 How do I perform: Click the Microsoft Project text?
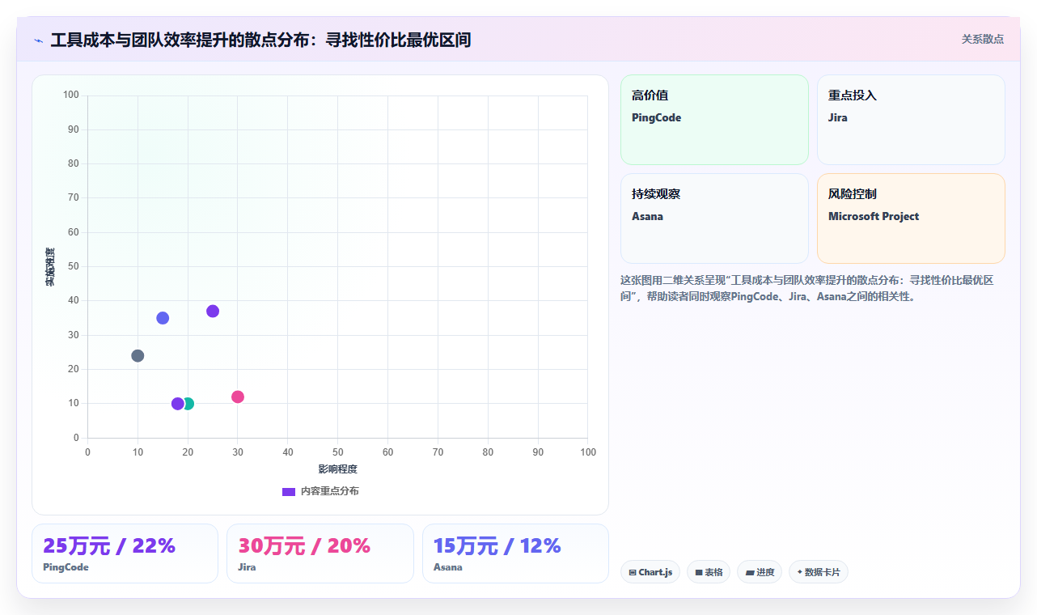[874, 216]
